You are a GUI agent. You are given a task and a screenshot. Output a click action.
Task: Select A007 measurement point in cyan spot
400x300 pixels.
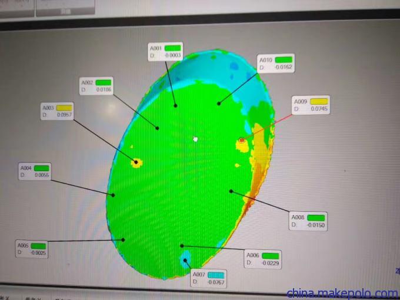point(185,261)
